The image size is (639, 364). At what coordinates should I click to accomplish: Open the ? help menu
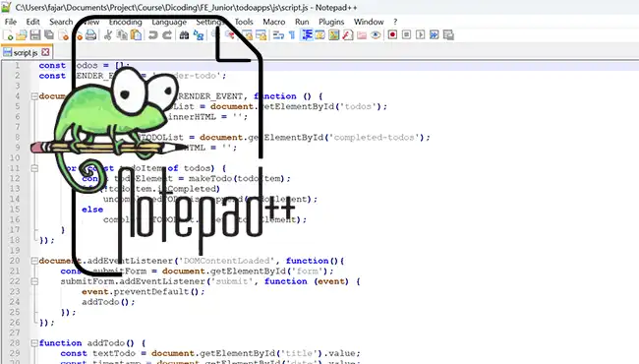[x=395, y=22]
